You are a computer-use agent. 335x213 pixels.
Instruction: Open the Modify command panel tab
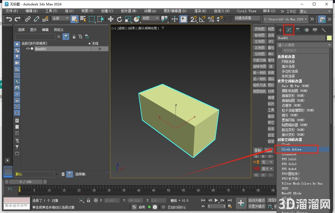click(289, 30)
